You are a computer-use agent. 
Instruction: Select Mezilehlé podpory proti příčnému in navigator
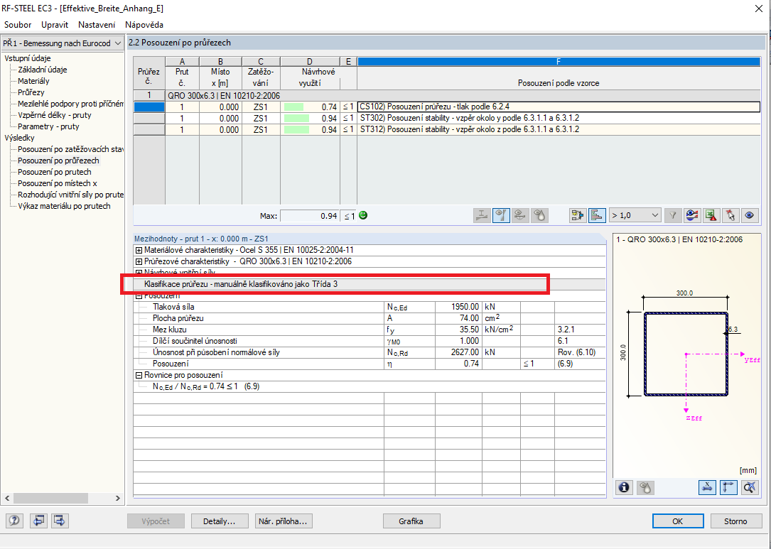coord(70,104)
